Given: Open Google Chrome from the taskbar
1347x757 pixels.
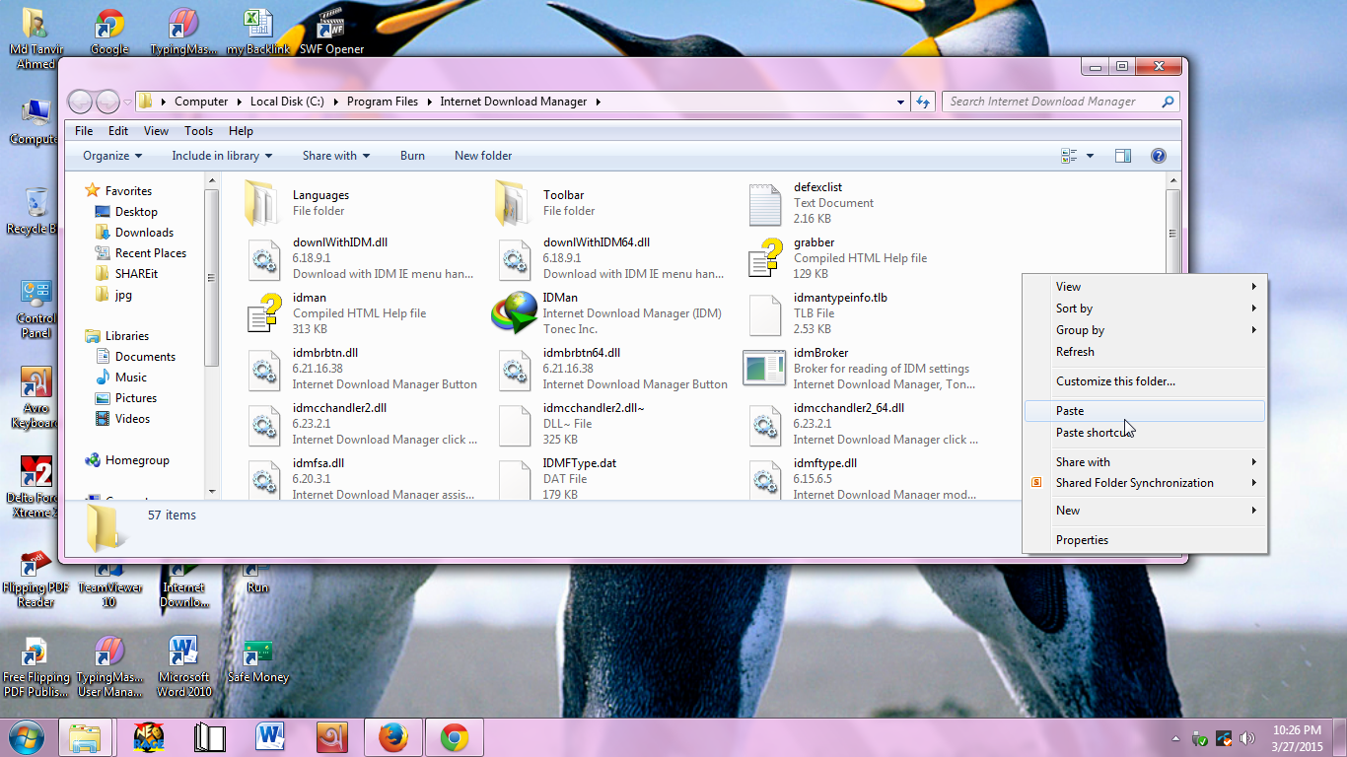Looking at the screenshot, I should point(455,737).
